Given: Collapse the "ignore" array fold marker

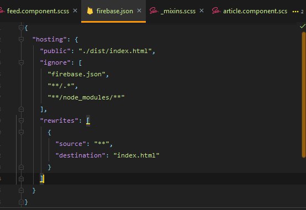Looking at the screenshot, I should coord(22,62).
